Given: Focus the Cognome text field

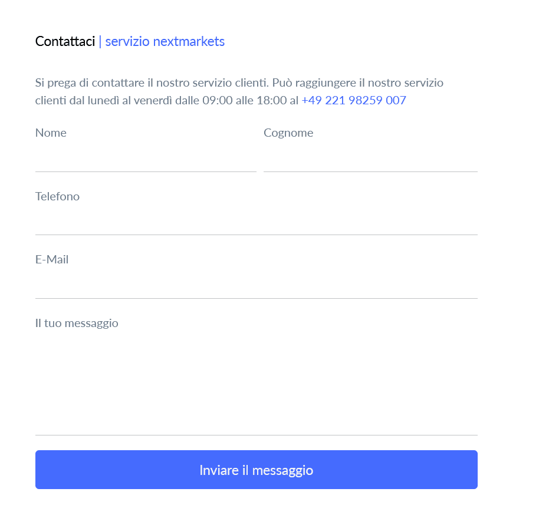Looking at the screenshot, I should [370, 159].
